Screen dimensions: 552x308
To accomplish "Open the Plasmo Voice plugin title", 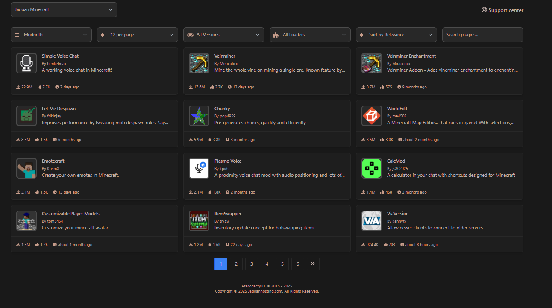I will (228, 161).
